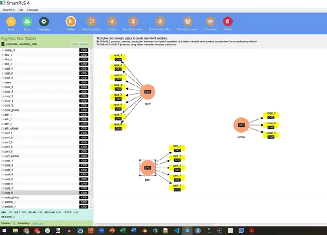This screenshot has width=327, height=235.
Task: Click the corporate_reputation_data dataset name
Action: (x=22, y=44)
